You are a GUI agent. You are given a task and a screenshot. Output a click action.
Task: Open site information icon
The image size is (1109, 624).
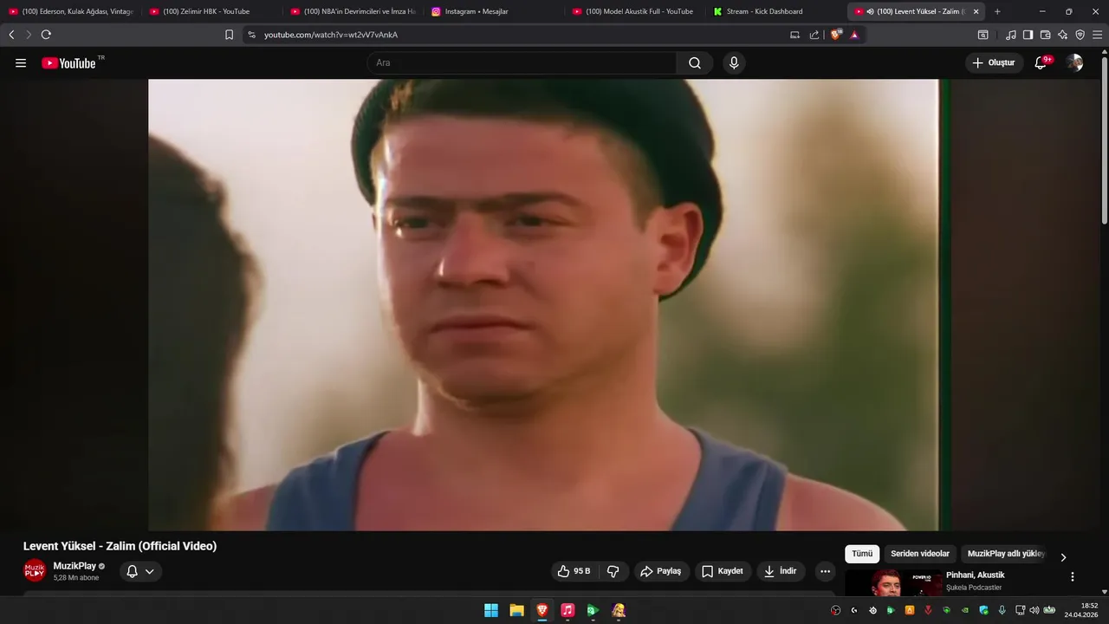tap(251, 35)
